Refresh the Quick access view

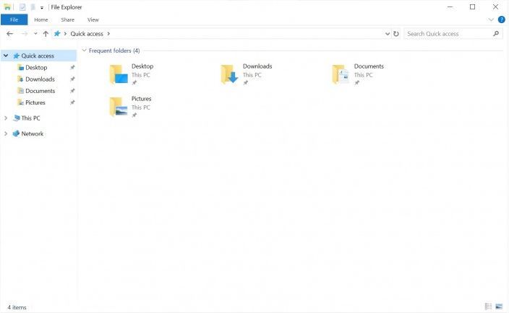pyautogui.click(x=395, y=34)
